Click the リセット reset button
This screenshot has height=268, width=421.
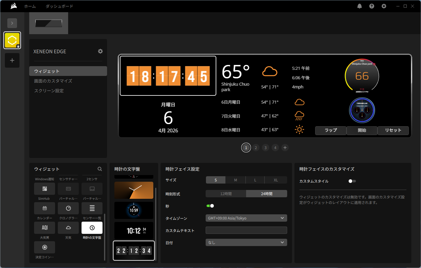[x=393, y=130]
